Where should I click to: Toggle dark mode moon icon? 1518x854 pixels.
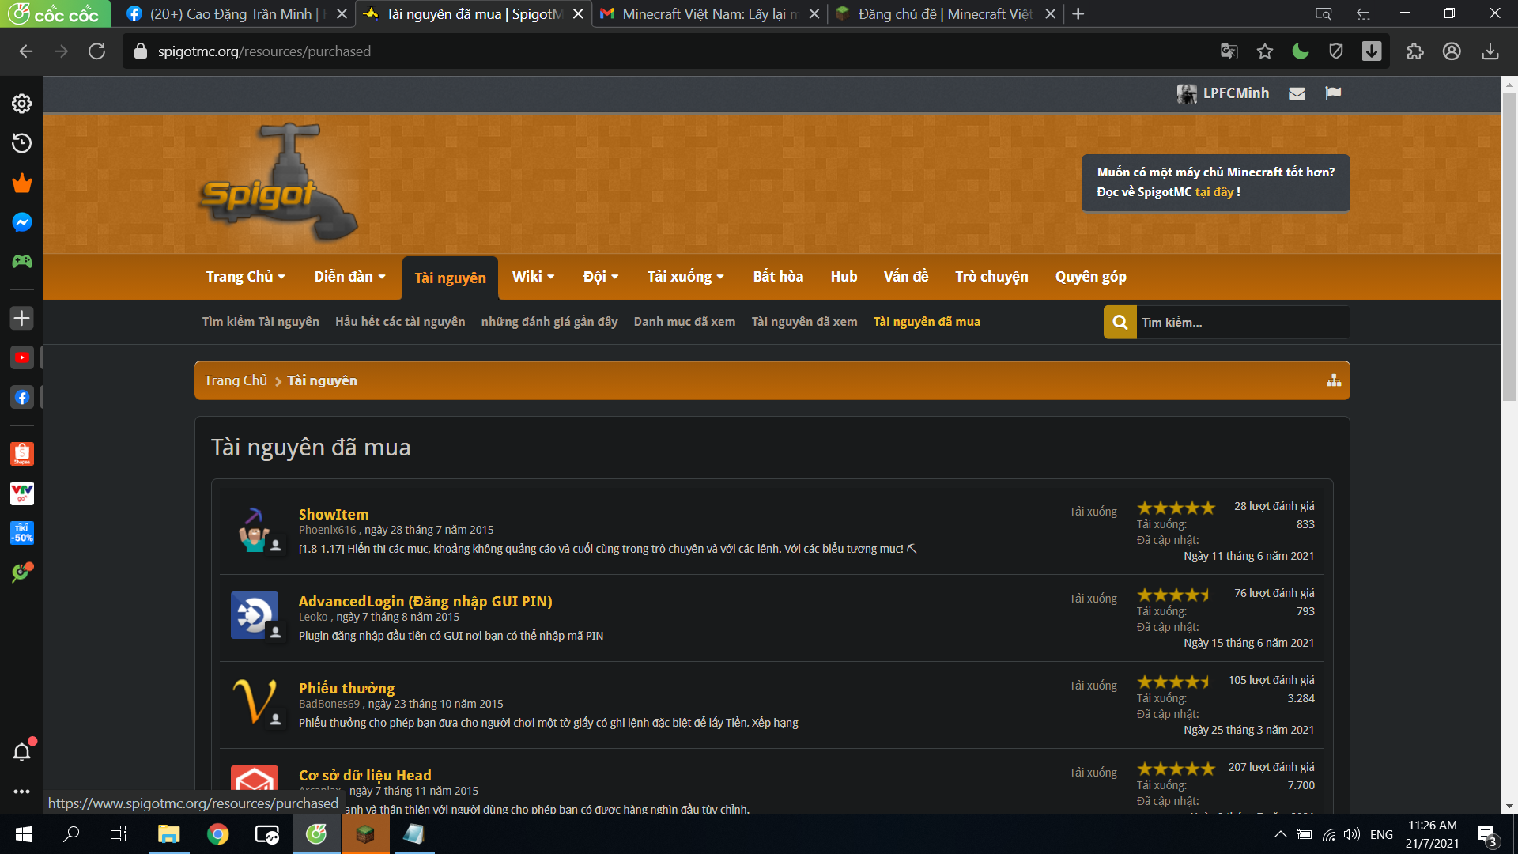(1301, 51)
